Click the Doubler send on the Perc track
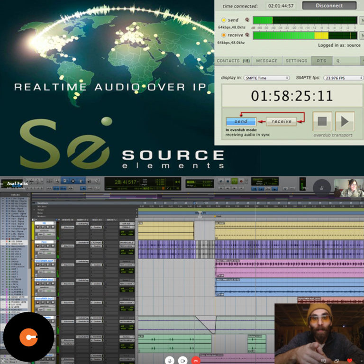The width and height of the screenshot is (364, 364). (97, 246)
